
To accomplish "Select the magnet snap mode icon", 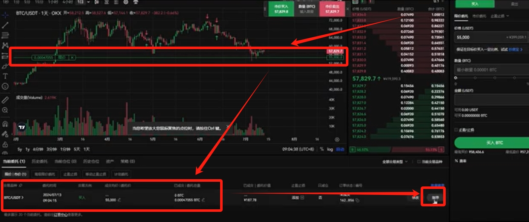I will pos(5,124).
